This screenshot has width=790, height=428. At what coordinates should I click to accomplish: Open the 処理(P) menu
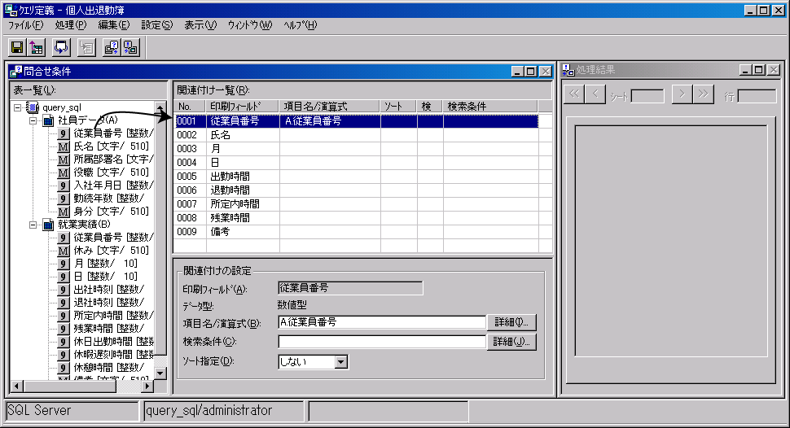tap(70, 25)
